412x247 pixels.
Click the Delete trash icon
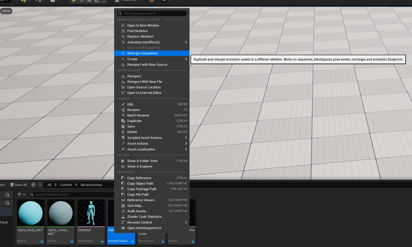(123, 132)
